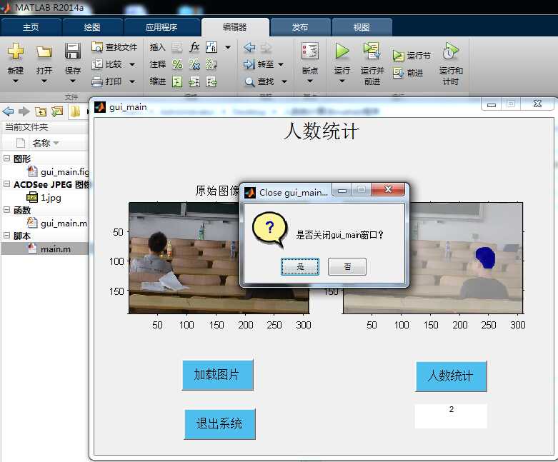Sort files by the 名称 column header
Image resolution: width=558 pixels, height=462 pixels.
41,143
